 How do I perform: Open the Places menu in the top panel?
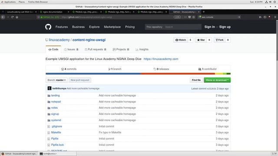pos(22,2)
